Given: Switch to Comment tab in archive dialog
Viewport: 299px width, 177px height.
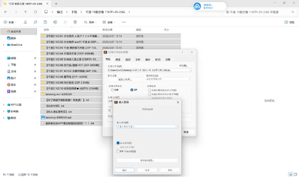Looking at the screenshot, I should [x=168, y=60].
